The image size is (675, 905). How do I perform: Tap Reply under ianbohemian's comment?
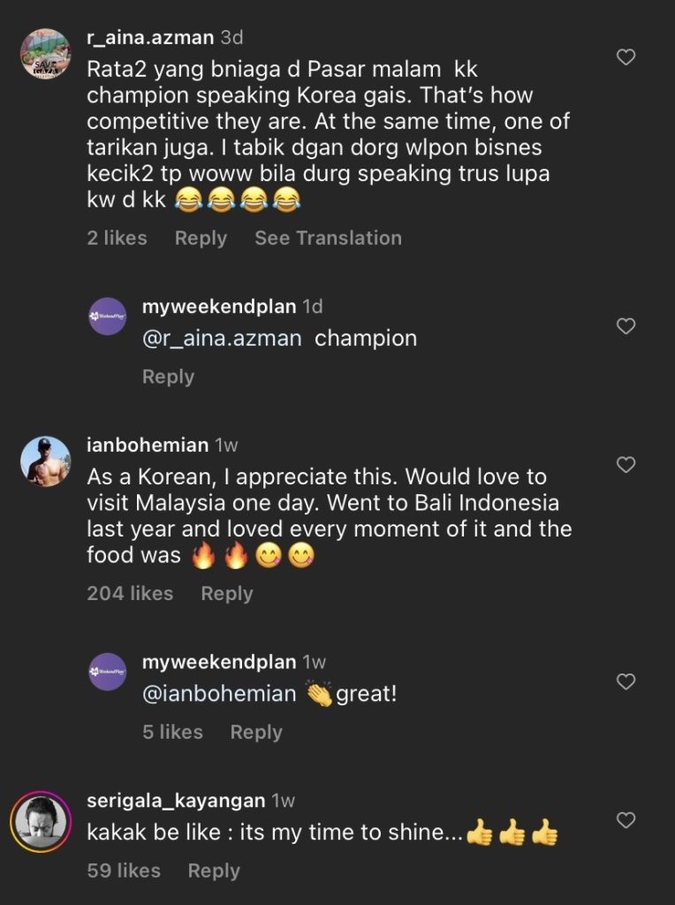coord(227,593)
